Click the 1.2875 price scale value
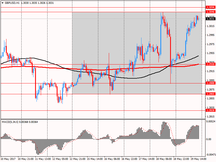The height and width of the screenshot is (162, 216). [211, 90]
